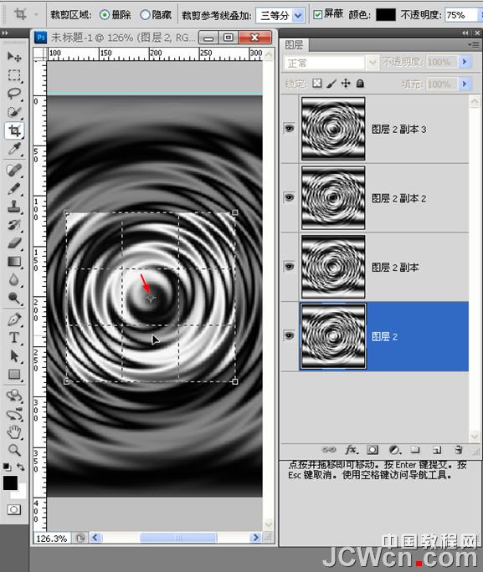Toggle lock all padlock
The height and width of the screenshot is (572, 483).
pyautogui.click(x=360, y=84)
